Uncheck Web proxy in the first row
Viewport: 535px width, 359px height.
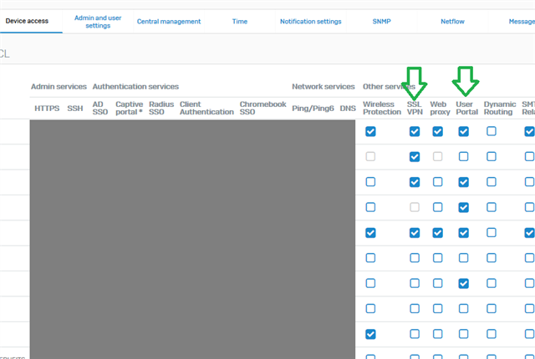pos(438,131)
